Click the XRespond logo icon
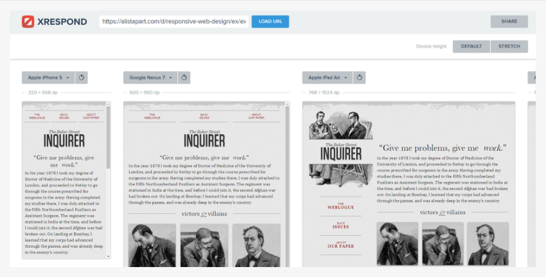Image resolution: width=546 pixels, height=277 pixels. (x=28, y=22)
